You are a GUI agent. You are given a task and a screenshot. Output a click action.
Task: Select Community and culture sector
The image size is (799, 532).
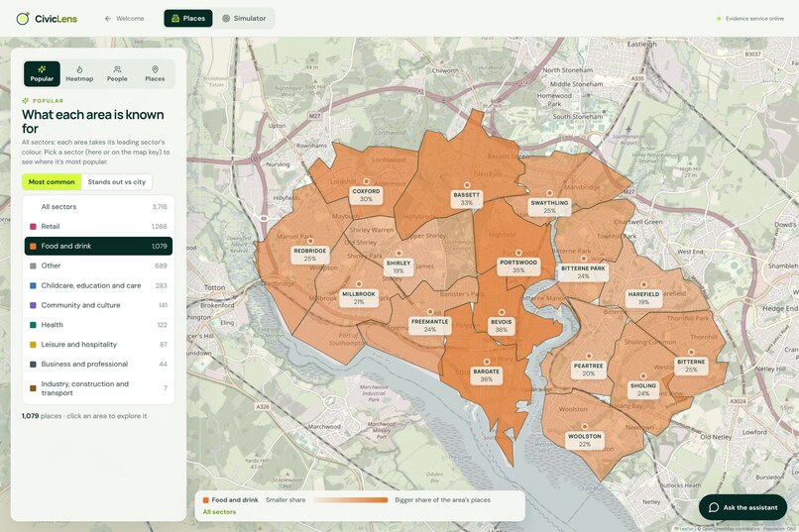coord(98,305)
